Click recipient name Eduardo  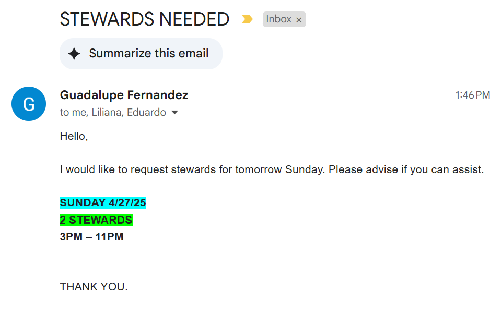[147, 113]
